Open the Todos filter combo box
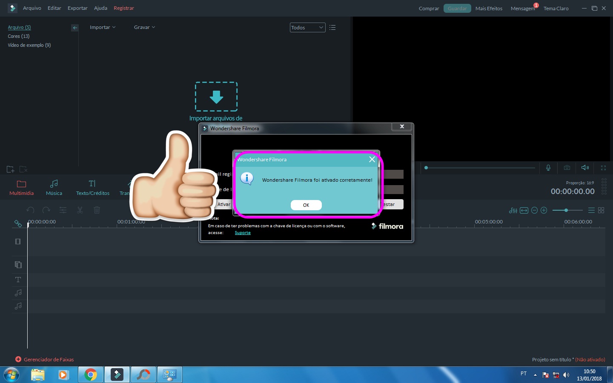 307,28
